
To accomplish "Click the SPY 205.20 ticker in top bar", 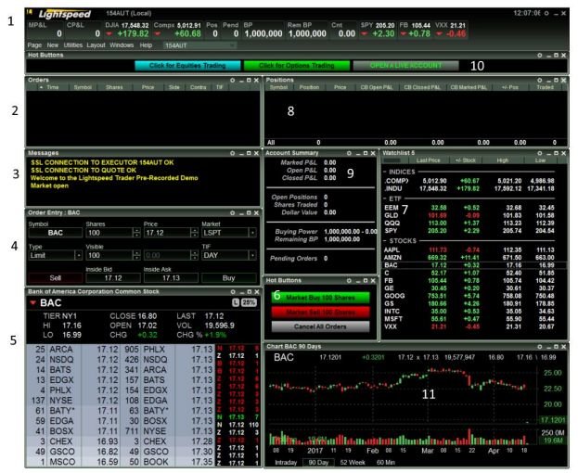I will (x=378, y=30).
